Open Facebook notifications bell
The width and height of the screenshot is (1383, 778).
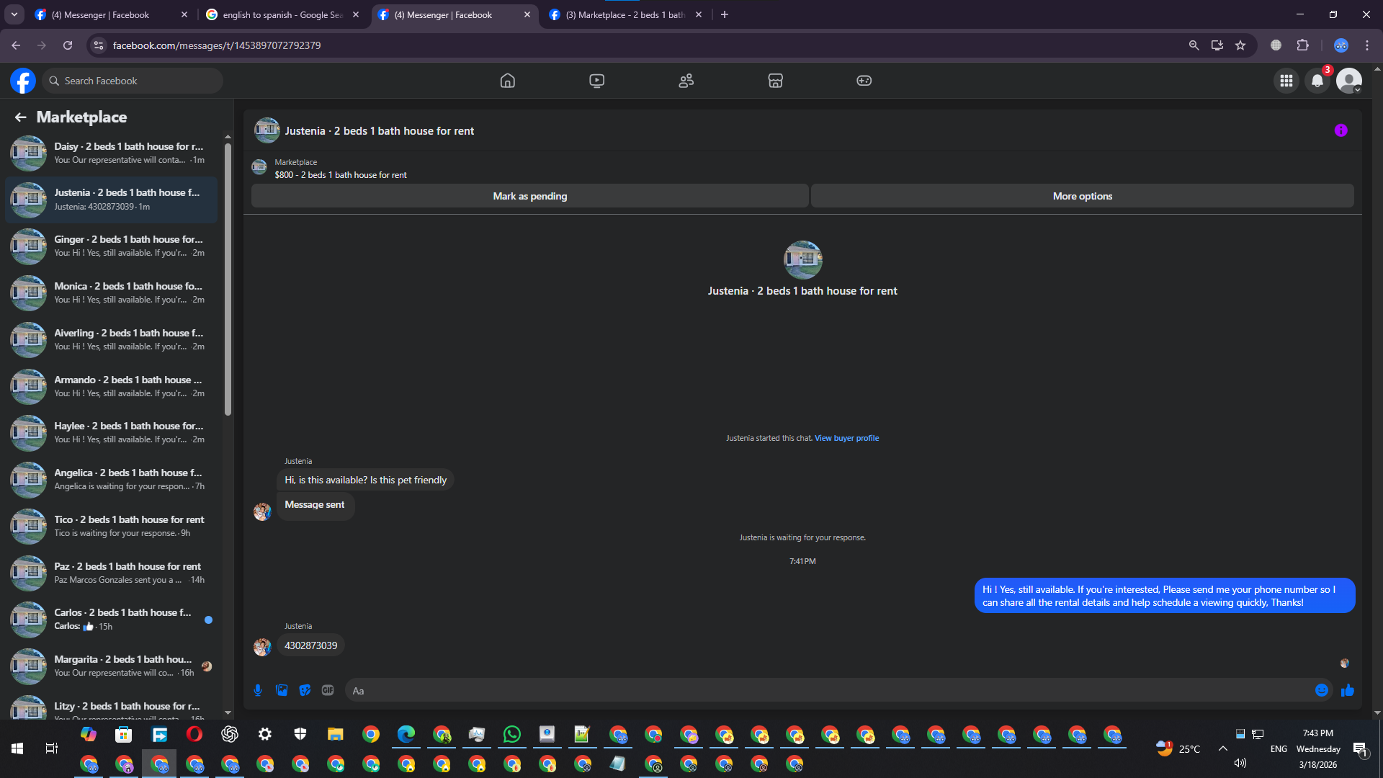[x=1317, y=81]
